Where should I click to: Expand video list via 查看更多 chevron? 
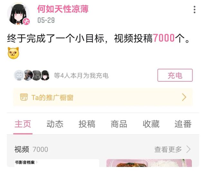(189, 149)
